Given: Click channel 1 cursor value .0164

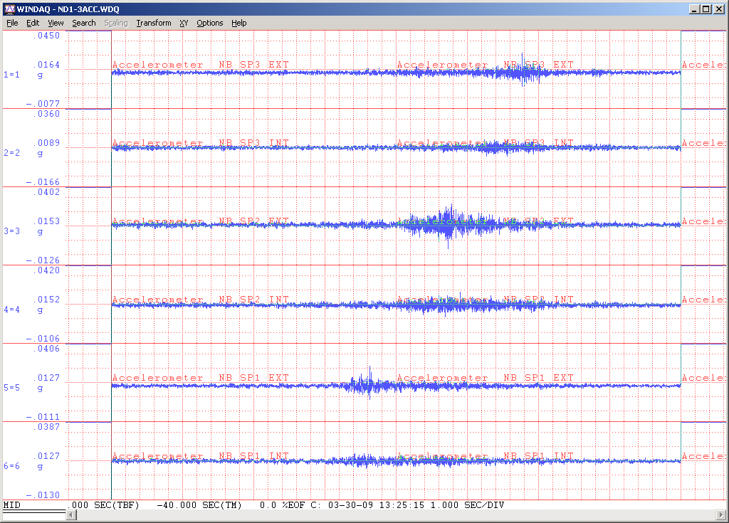Looking at the screenshot, I should 46,65.
